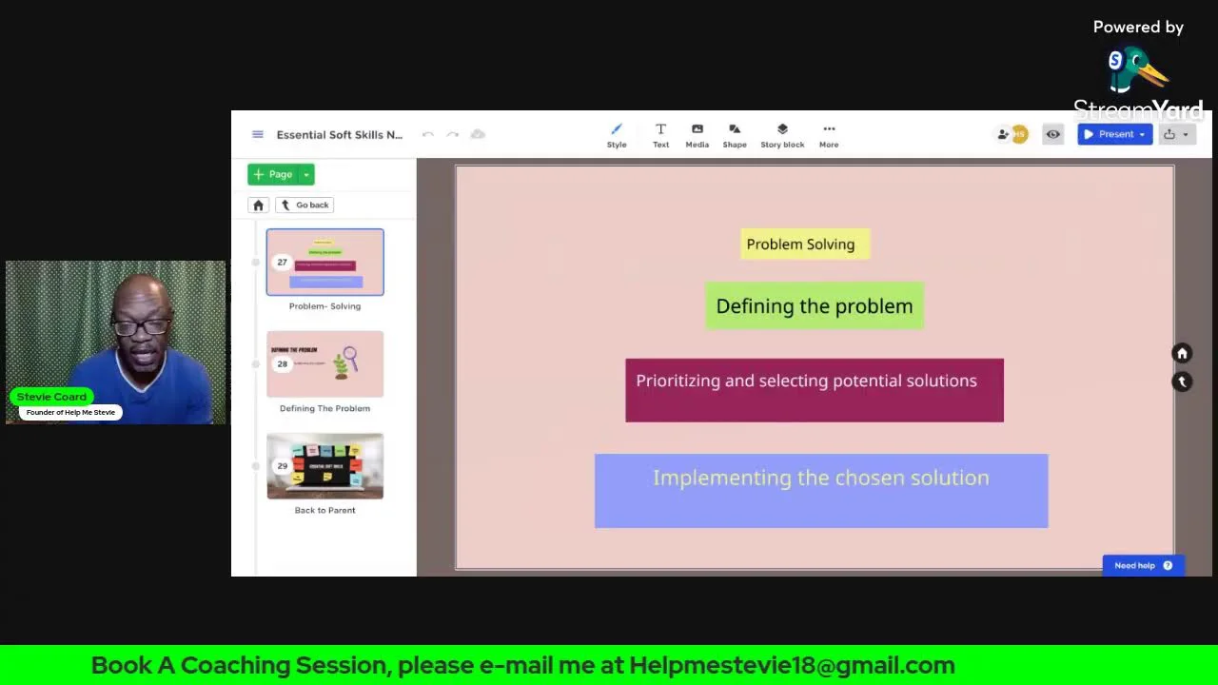Choose the Shape tool
Viewport: 1218px width, 685px height.
click(735, 136)
